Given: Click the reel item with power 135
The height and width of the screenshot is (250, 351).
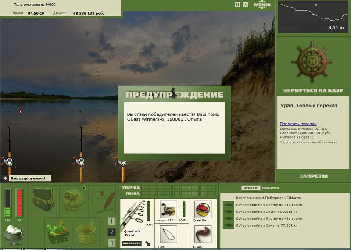Looking at the screenshot, I should click(x=168, y=209).
